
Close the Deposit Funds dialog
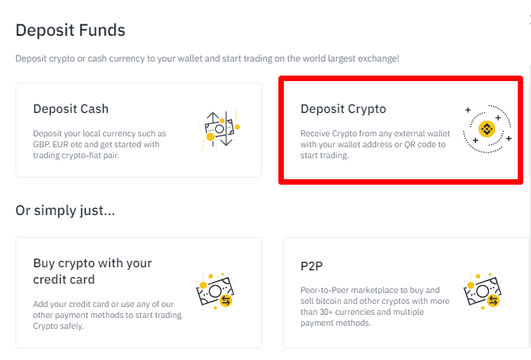point(528,17)
